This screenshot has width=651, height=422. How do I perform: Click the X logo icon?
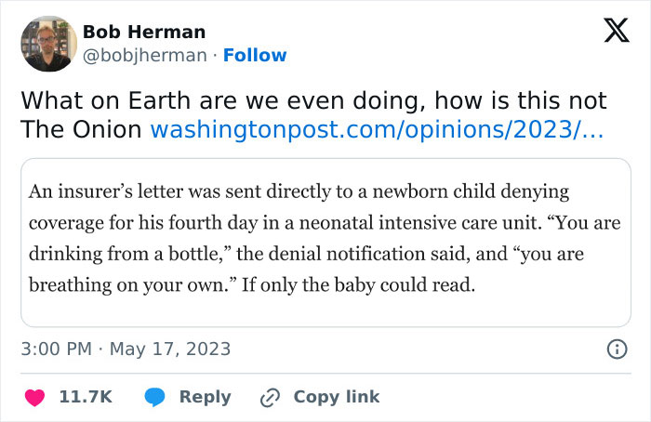[609, 33]
